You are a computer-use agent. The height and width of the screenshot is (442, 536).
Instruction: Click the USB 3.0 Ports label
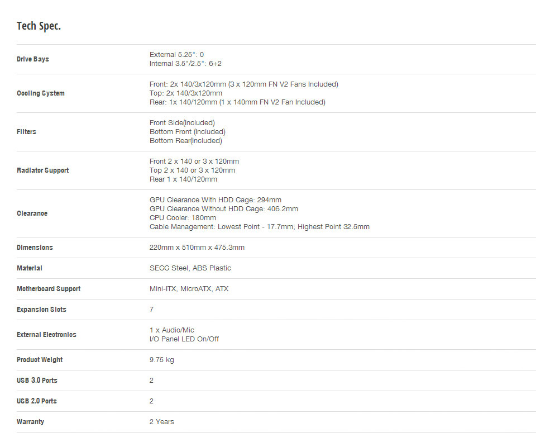[37, 381]
